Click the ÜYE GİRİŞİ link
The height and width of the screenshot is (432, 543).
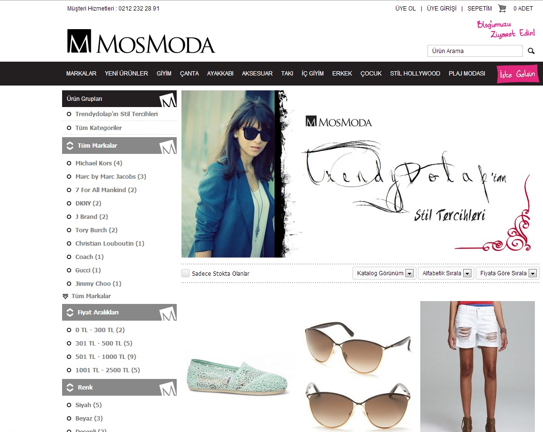point(442,8)
